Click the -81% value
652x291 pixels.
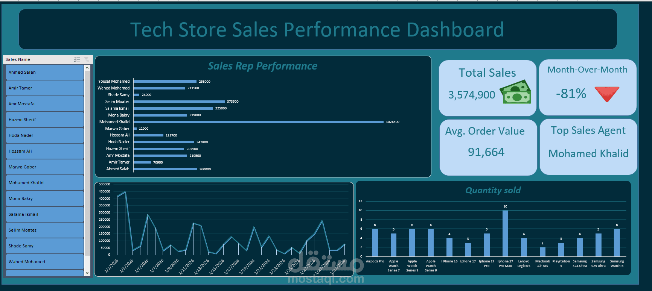tap(571, 94)
